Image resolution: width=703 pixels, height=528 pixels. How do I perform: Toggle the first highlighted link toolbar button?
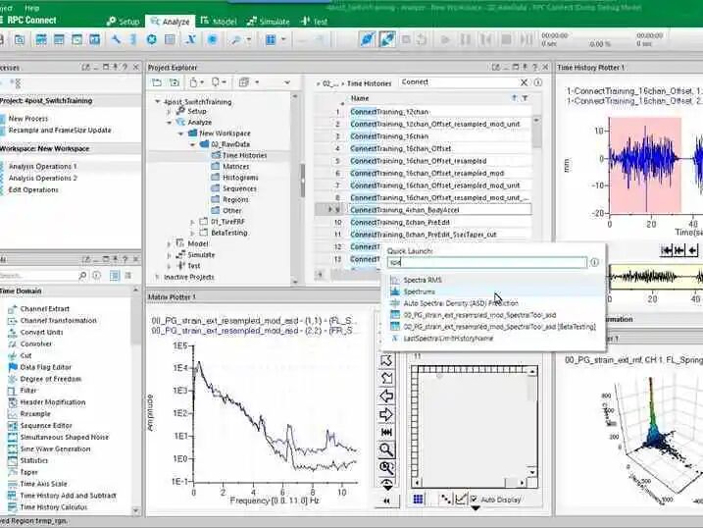pos(368,39)
